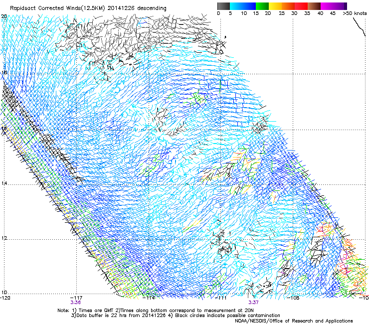
Task: Click the magenta 40-45 knots legend swatch
Action: pos(327,6)
